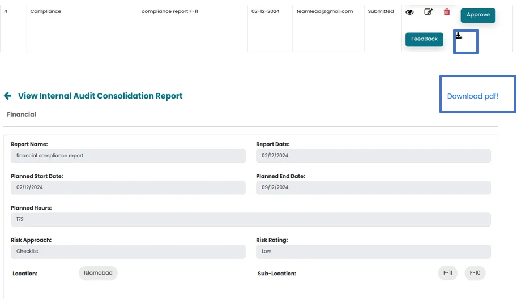Open the Risk Approach field showing Checklist
The height and width of the screenshot is (299, 517).
tap(127, 251)
